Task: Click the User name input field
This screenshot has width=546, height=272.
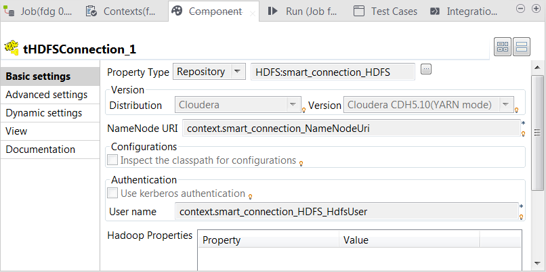Action: 344,212
